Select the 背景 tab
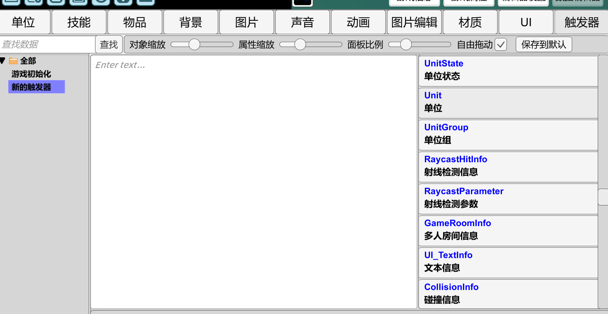The width and height of the screenshot is (608, 314). pos(191,22)
